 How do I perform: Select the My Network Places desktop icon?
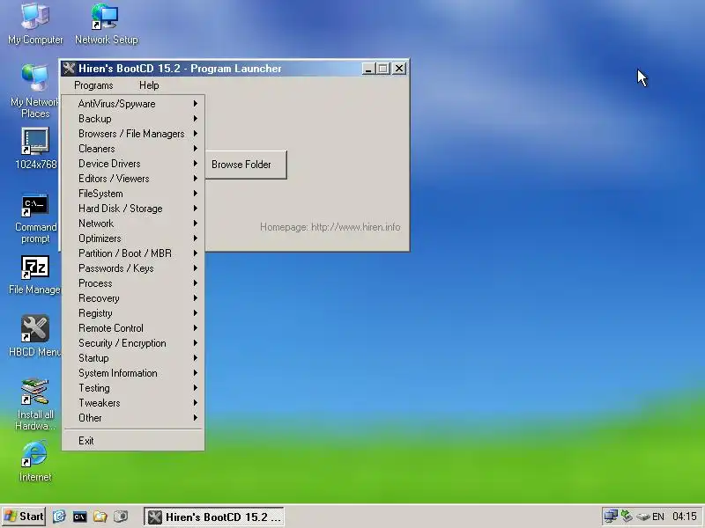[x=35, y=91]
